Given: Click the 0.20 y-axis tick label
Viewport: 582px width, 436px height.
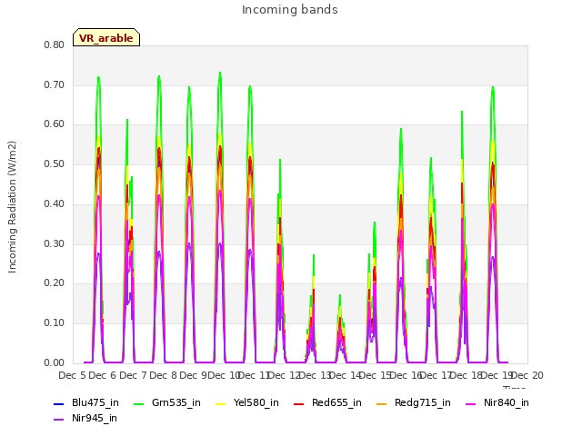Looking at the screenshot, I should pyautogui.click(x=55, y=282).
